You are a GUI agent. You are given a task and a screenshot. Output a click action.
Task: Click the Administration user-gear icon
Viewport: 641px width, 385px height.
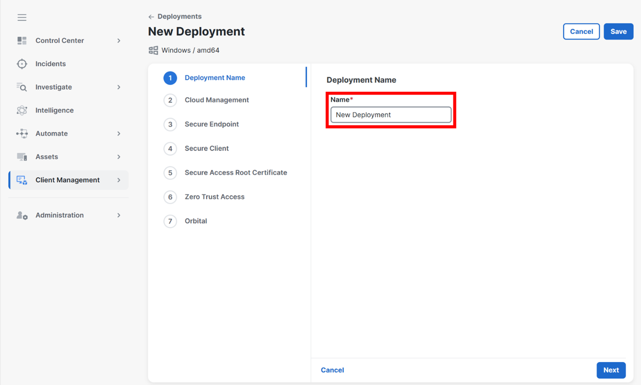(22, 215)
